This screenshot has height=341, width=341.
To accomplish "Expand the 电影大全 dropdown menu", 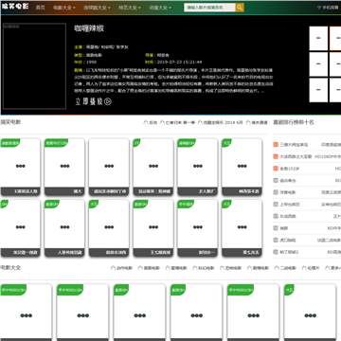I will [64, 8].
